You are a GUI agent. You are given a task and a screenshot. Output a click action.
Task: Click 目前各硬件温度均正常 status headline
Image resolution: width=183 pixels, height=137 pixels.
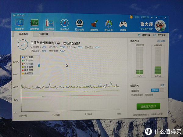[55, 43]
